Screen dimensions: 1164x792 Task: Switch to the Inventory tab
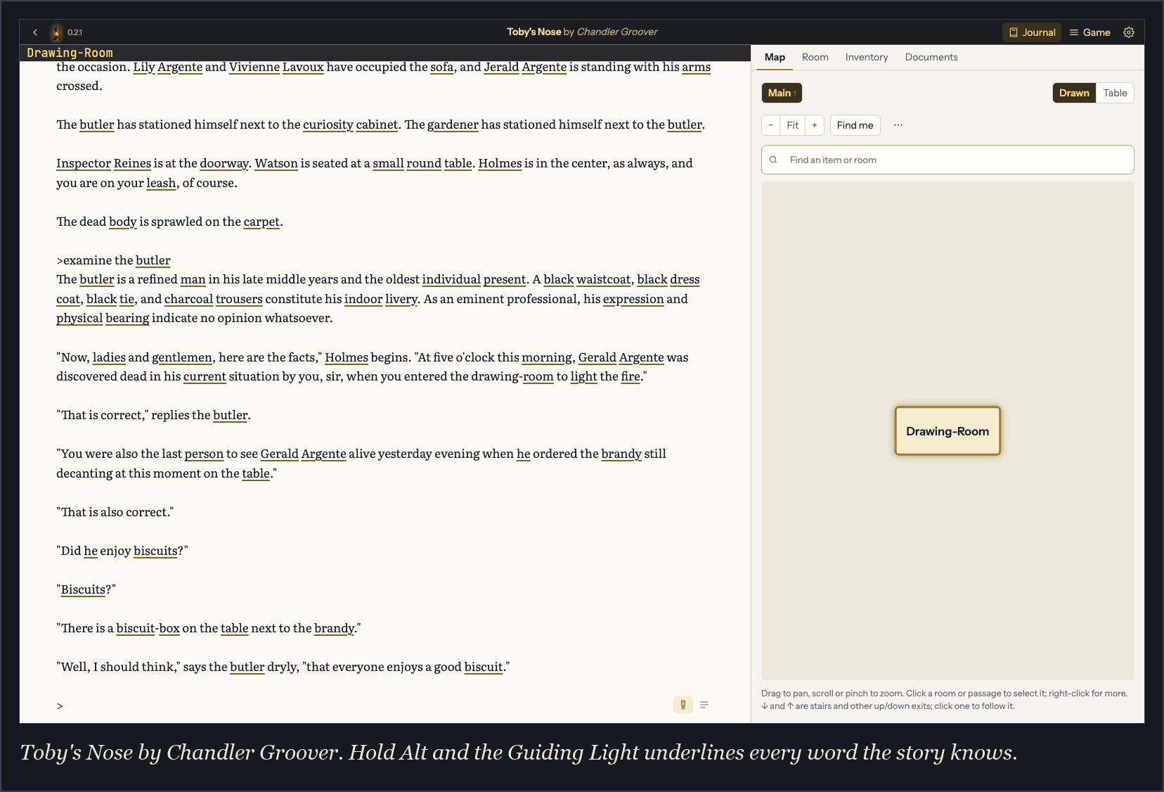[x=867, y=57]
